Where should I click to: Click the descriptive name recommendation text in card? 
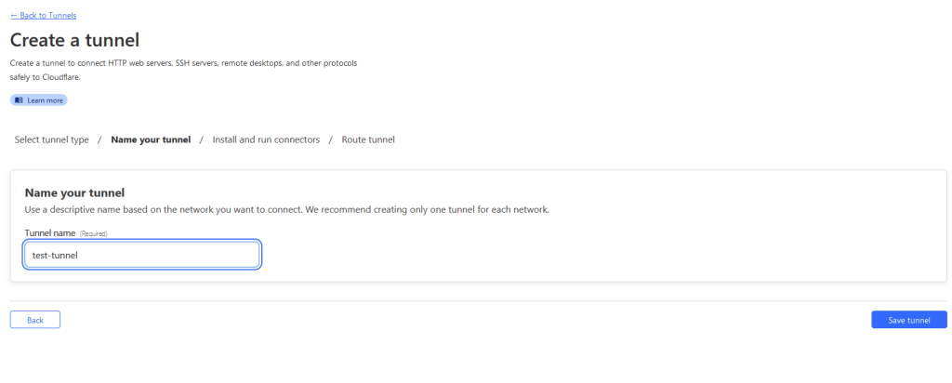(x=286, y=210)
